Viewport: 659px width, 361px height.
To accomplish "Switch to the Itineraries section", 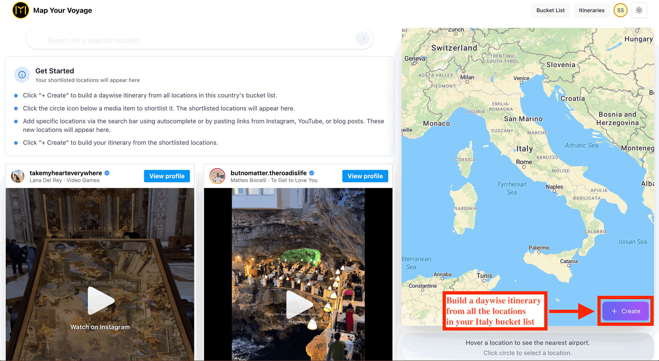I will [591, 10].
